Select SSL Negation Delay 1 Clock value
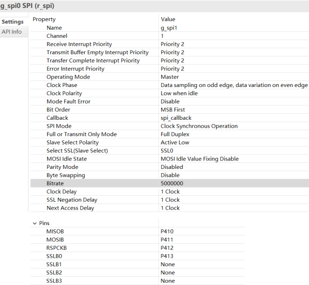The image size is (309, 285). click(170, 200)
